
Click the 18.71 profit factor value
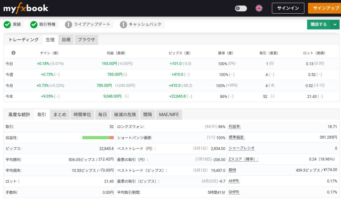pos(332,127)
